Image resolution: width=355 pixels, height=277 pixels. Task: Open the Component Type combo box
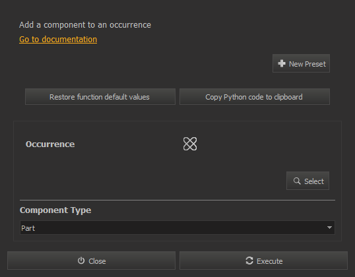click(x=177, y=228)
